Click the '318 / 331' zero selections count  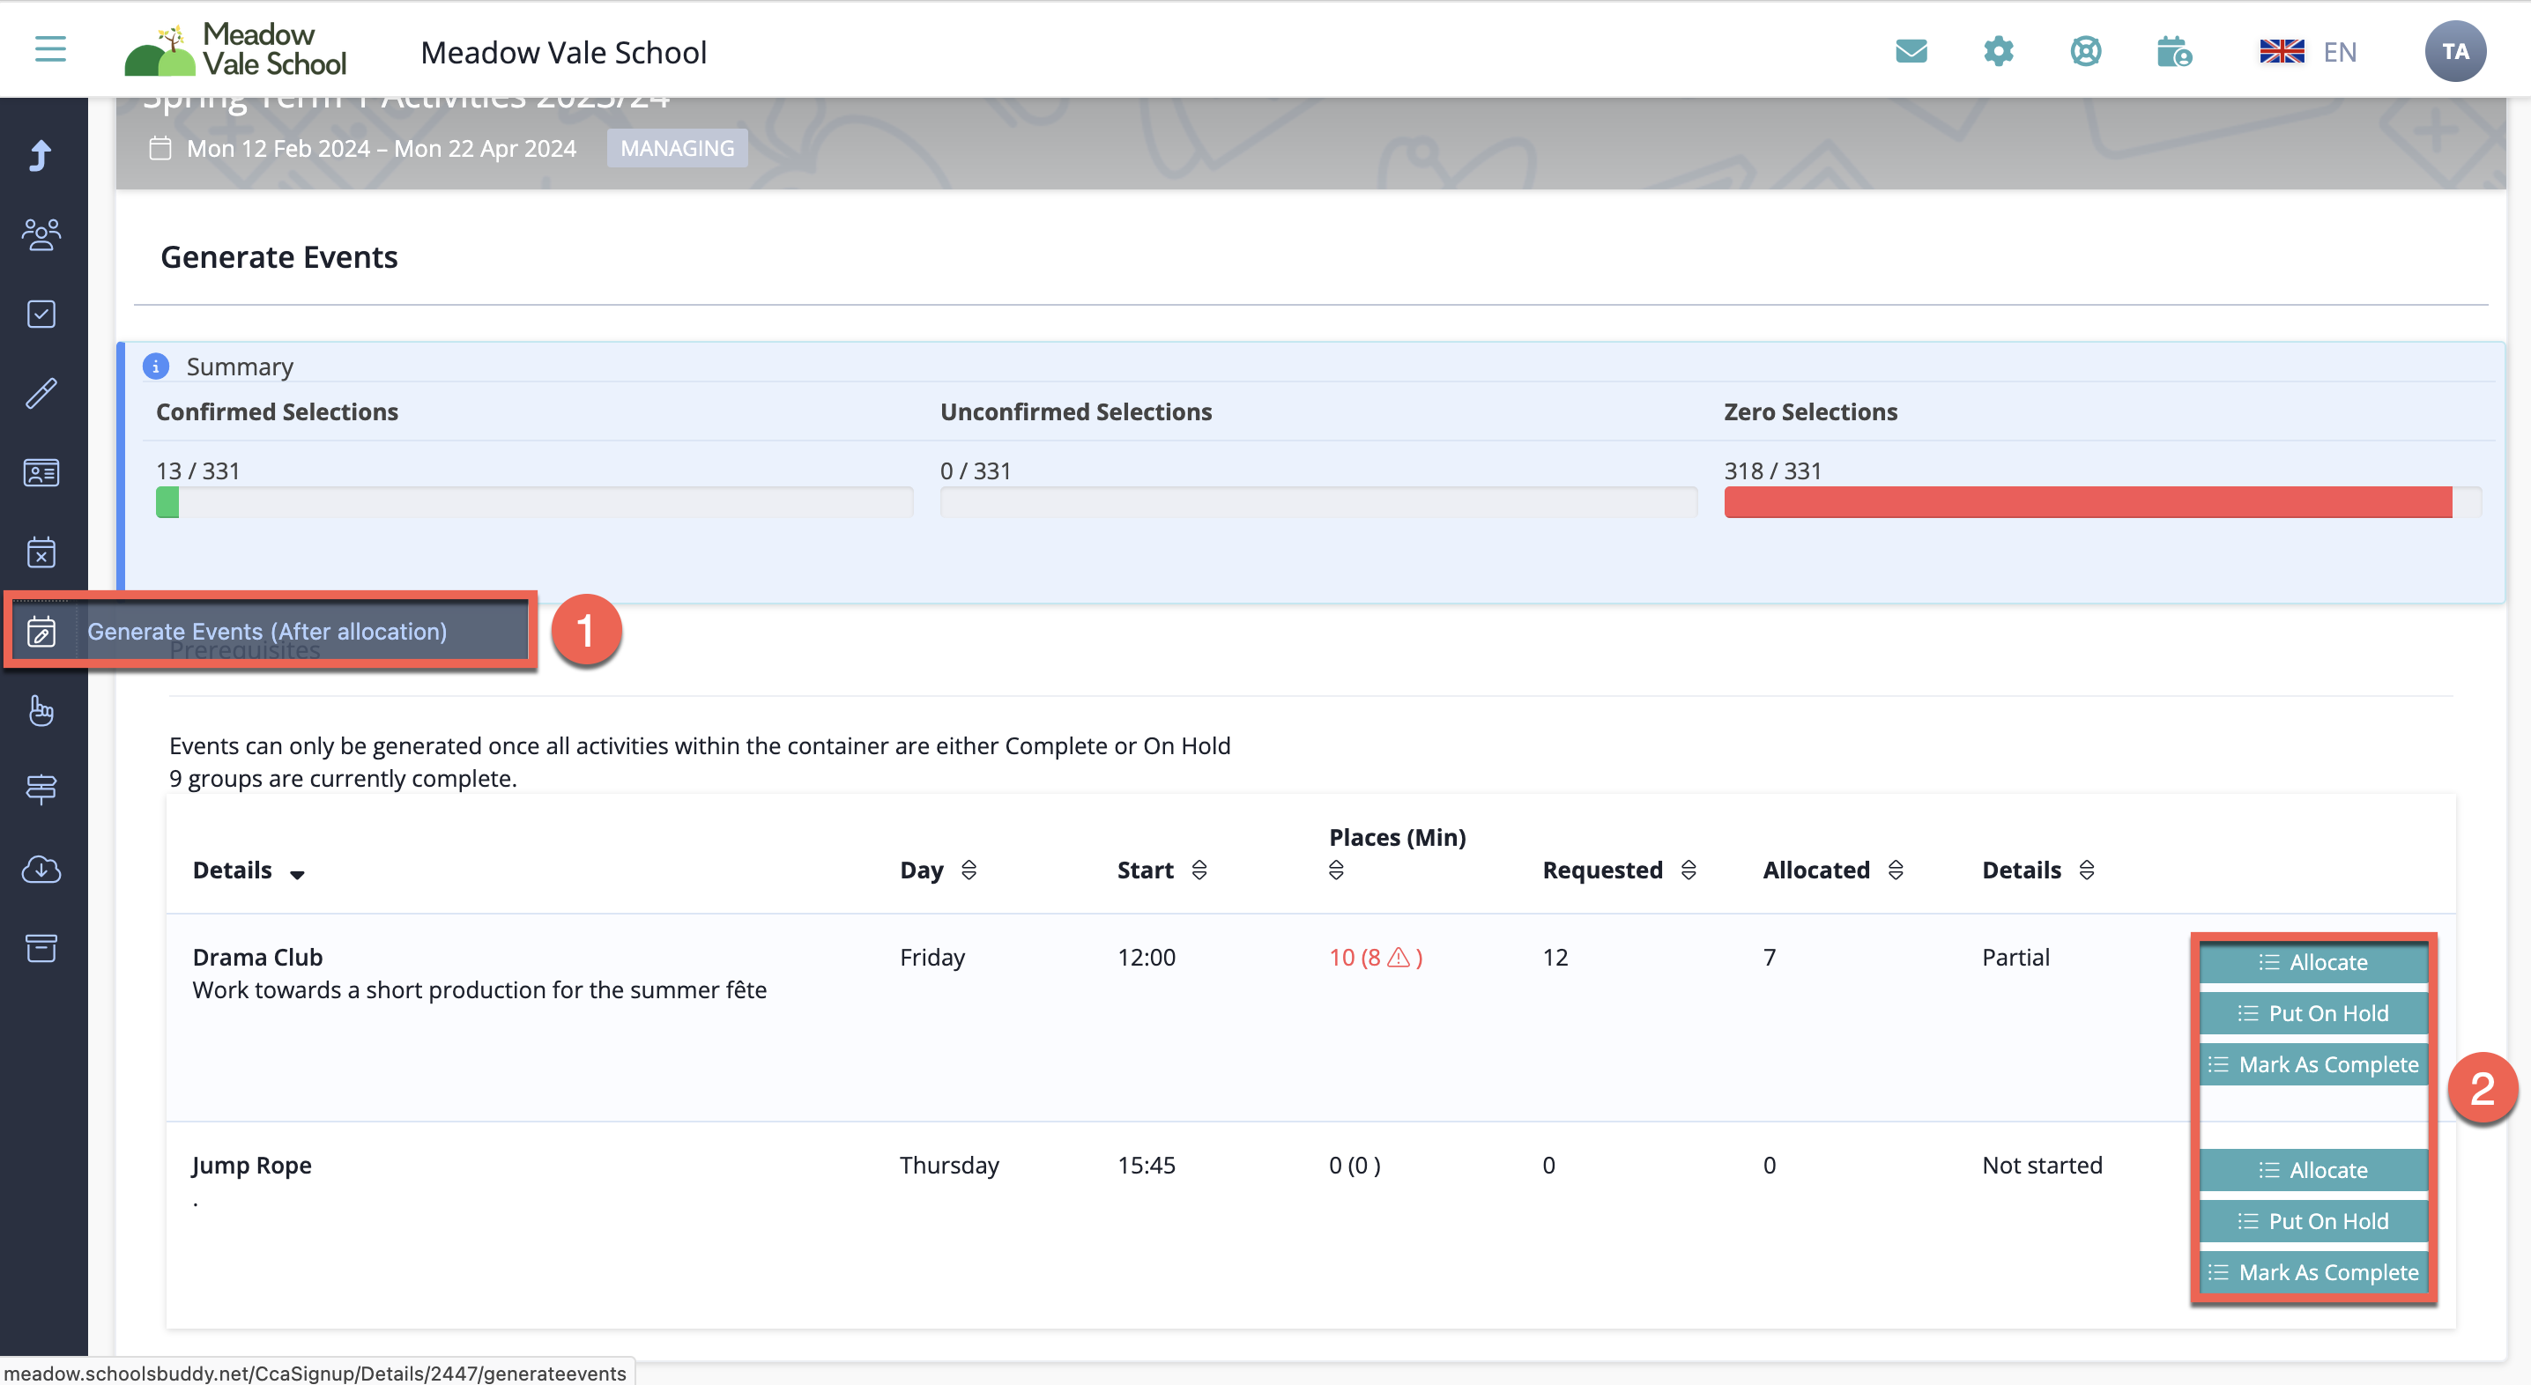pyautogui.click(x=1772, y=470)
